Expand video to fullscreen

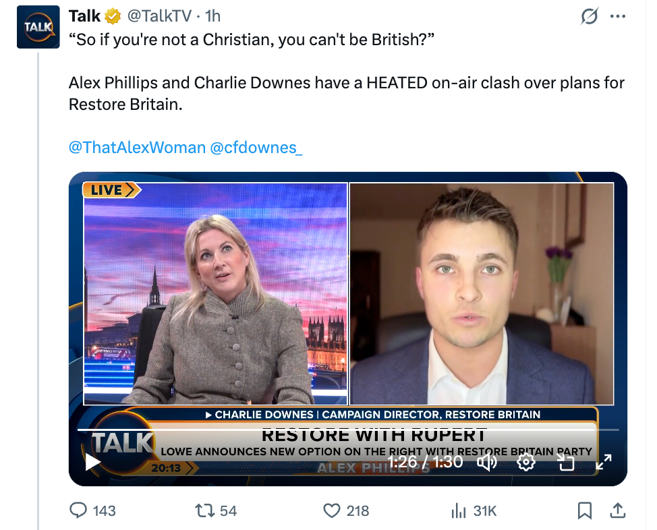(x=603, y=462)
